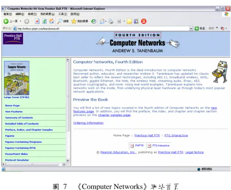Open the Ordering Information link
This screenshot has height=190, width=231.
88,123
